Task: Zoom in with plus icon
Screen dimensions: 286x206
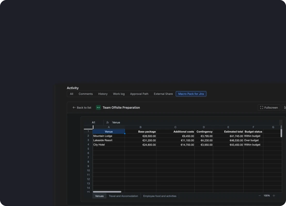Action: pyautogui.click(x=274, y=196)
